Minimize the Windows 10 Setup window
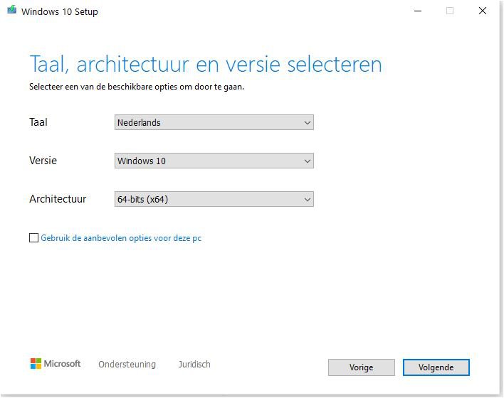The height and width of the screenshot is (398, 504). 418,11
